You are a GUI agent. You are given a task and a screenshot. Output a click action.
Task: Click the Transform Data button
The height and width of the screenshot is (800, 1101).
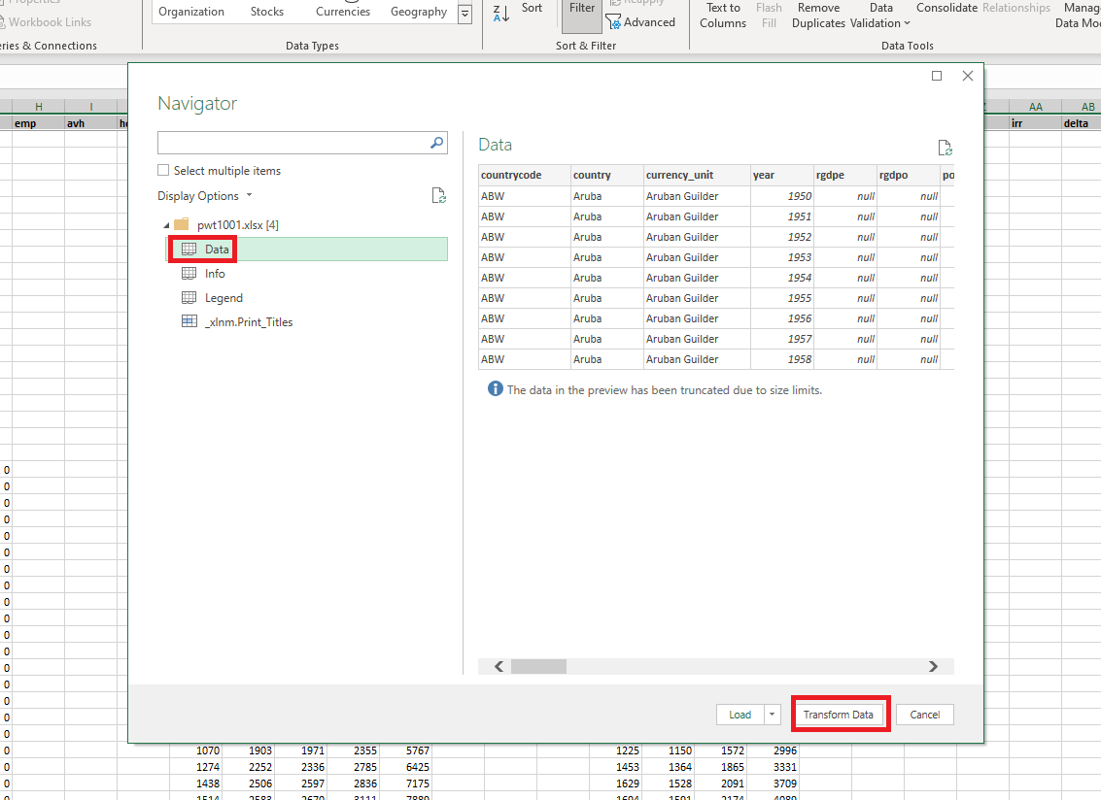pyautogui.click(x=838, y=715)
